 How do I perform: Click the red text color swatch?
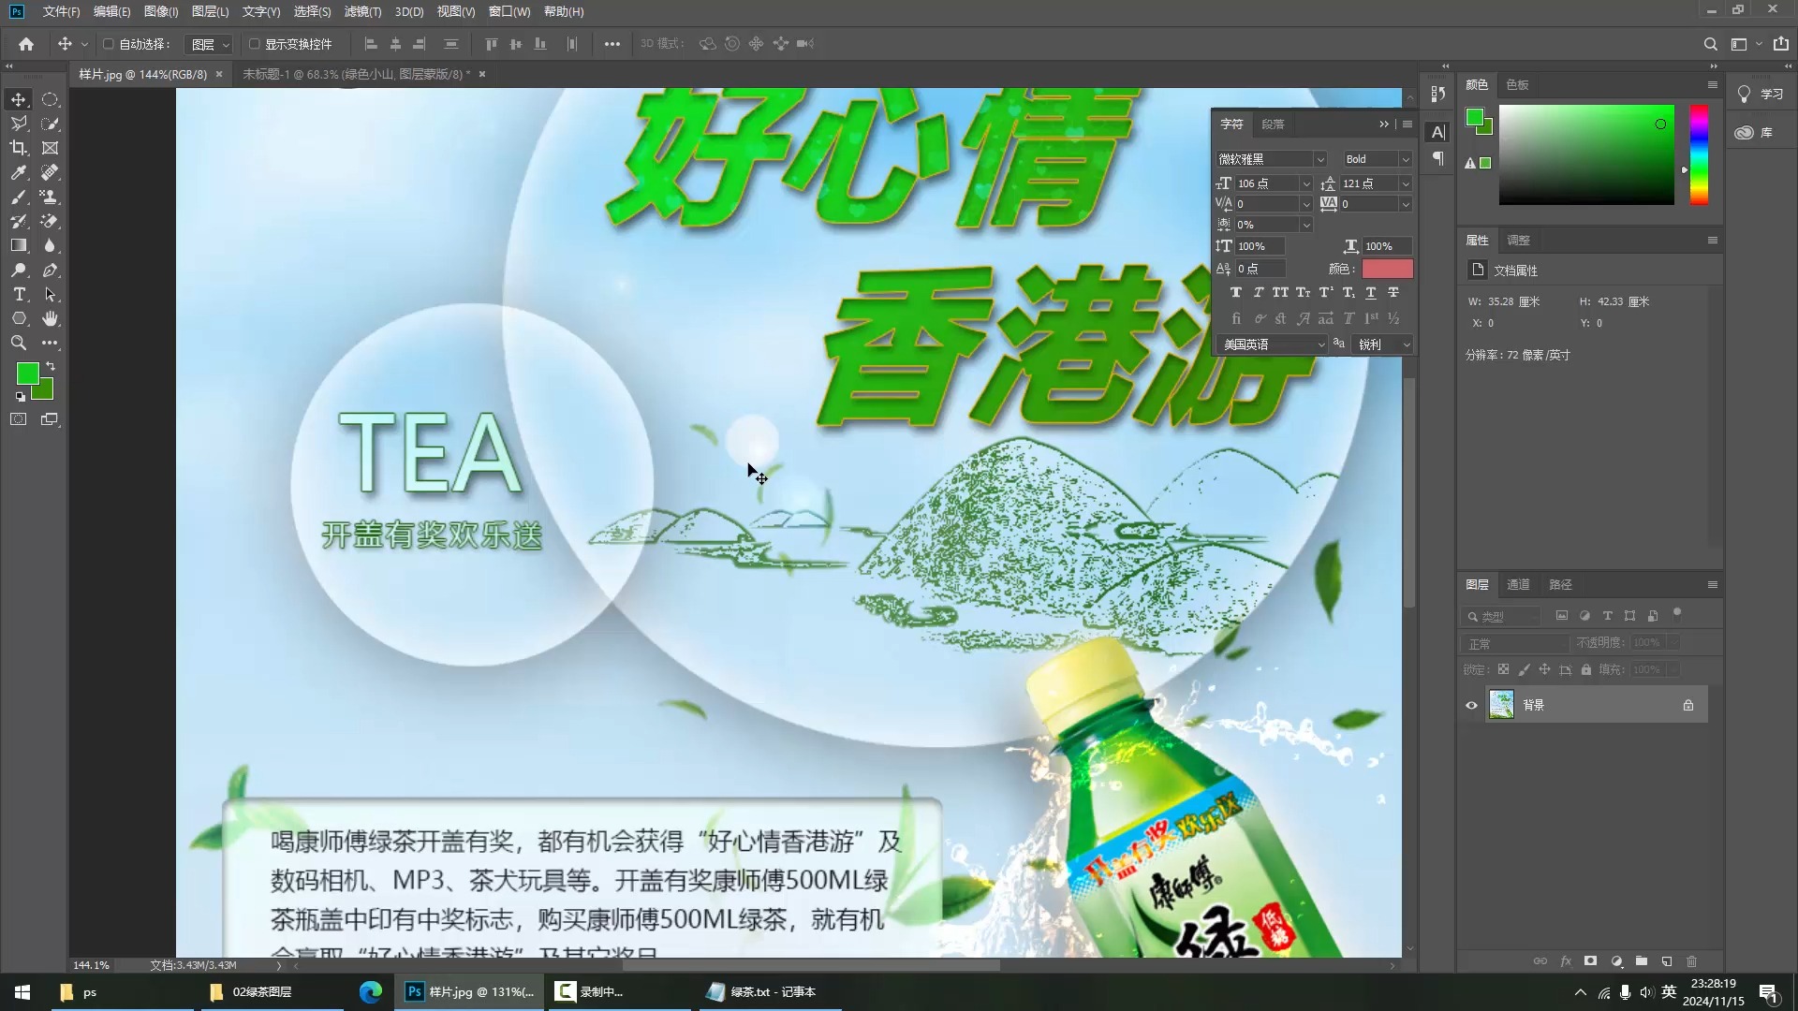click(x=1387, y=269)
